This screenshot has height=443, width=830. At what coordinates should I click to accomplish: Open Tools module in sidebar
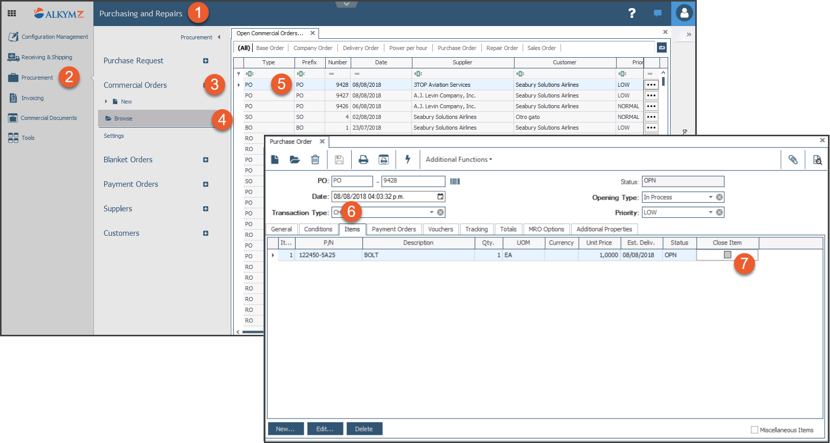pos(21,138)
